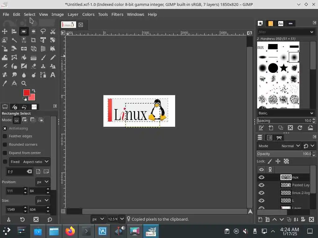Open the Colors menu

point(88,14)
